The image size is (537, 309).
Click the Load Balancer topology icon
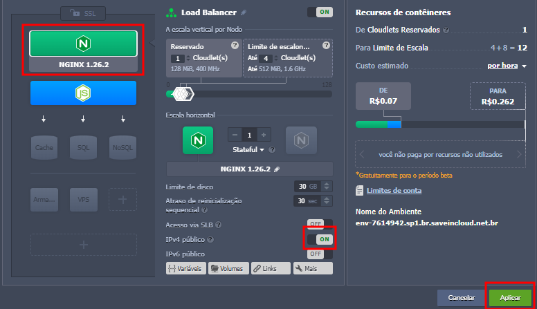(x=171, y=13)
